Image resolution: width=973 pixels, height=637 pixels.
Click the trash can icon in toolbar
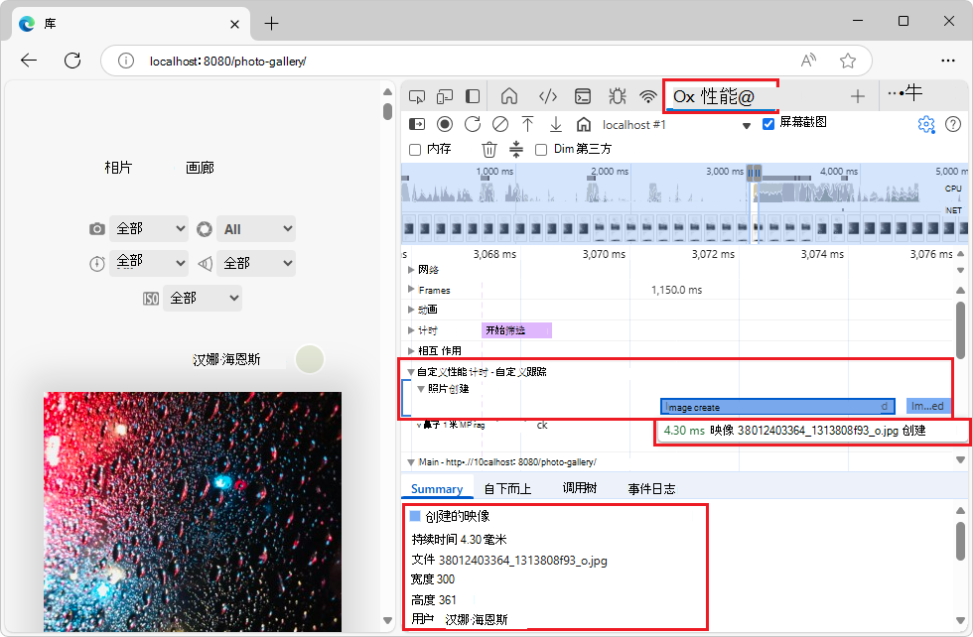(x=489, y=149)
